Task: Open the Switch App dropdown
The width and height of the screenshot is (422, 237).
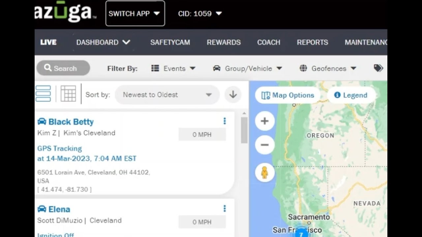Action: click(135, 13)
